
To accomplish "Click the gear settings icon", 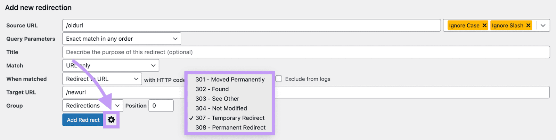I will point(111,120).
